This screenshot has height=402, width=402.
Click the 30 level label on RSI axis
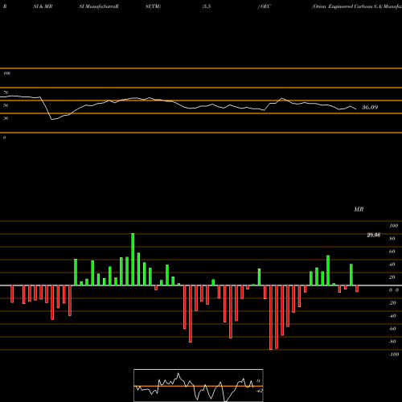tap(6, 118)
